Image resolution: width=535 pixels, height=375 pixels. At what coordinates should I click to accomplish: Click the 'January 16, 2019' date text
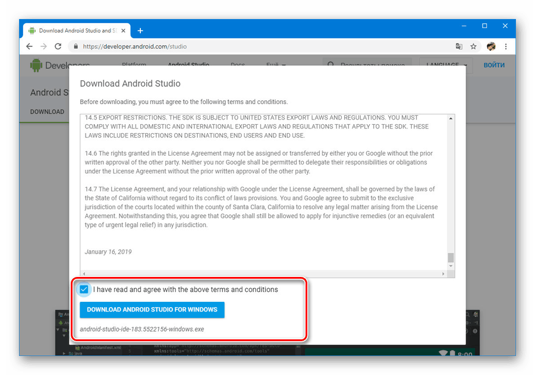(108, 252)
